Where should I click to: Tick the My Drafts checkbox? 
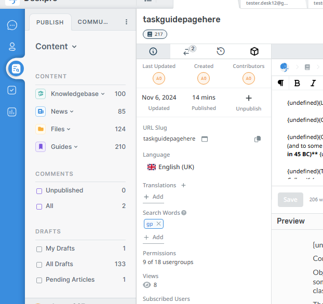pyautogui.click(x=39, y=249)
